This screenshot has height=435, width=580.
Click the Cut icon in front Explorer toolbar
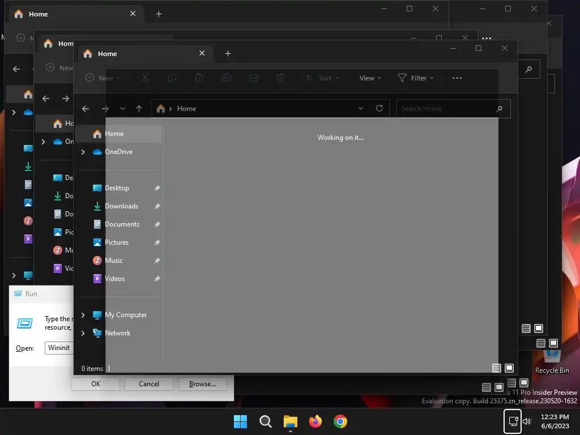click(x=145, y=78)
